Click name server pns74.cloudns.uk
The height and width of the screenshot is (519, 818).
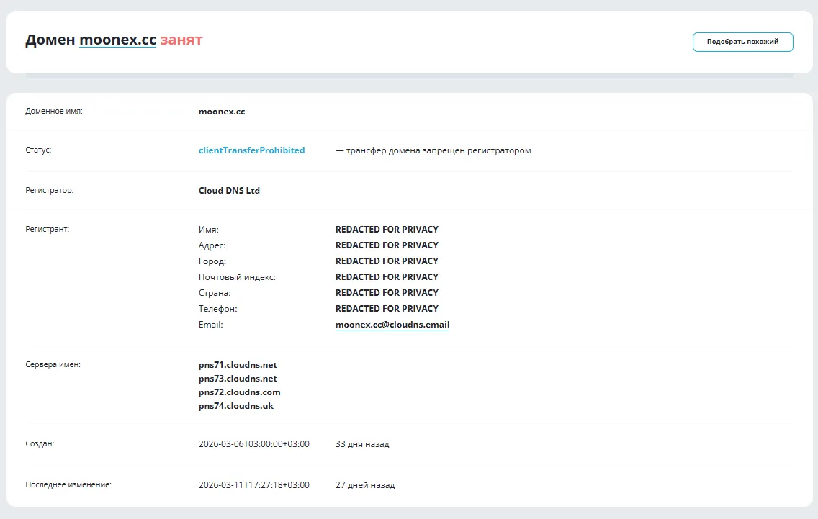235,406
